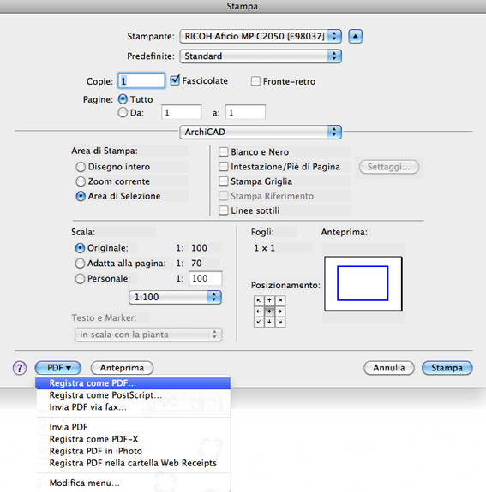
Task: Click the Anteprima button
Action: tap(122, 368)
